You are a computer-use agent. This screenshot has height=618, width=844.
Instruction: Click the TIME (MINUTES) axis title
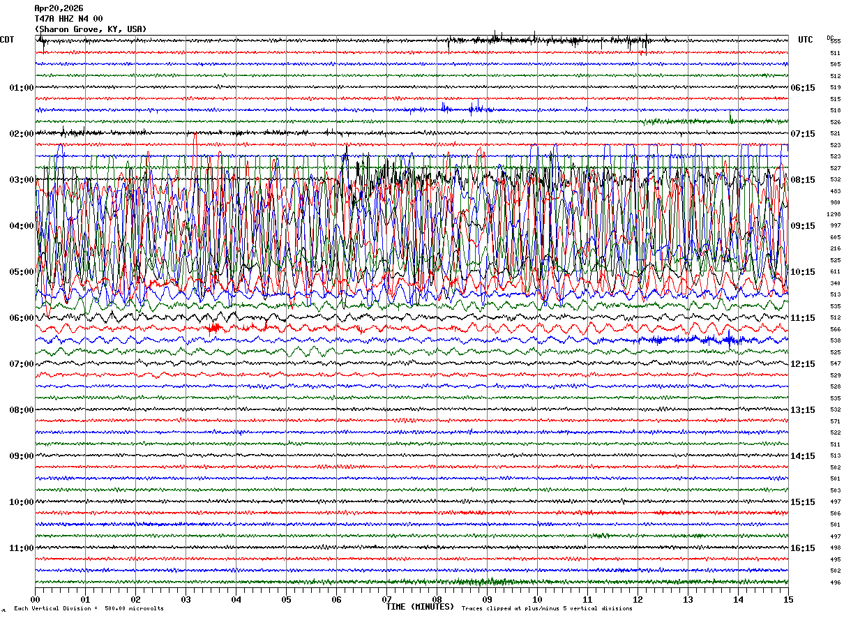pos(420,607)
